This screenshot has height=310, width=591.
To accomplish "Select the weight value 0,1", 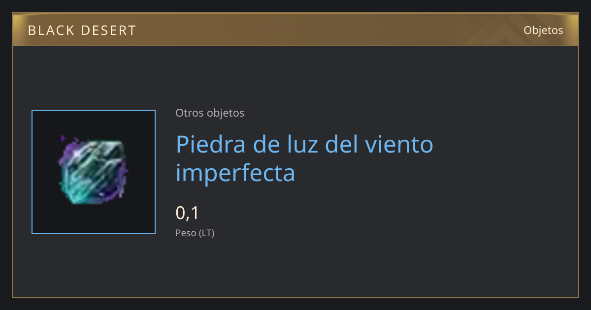I will click(187, 213).
